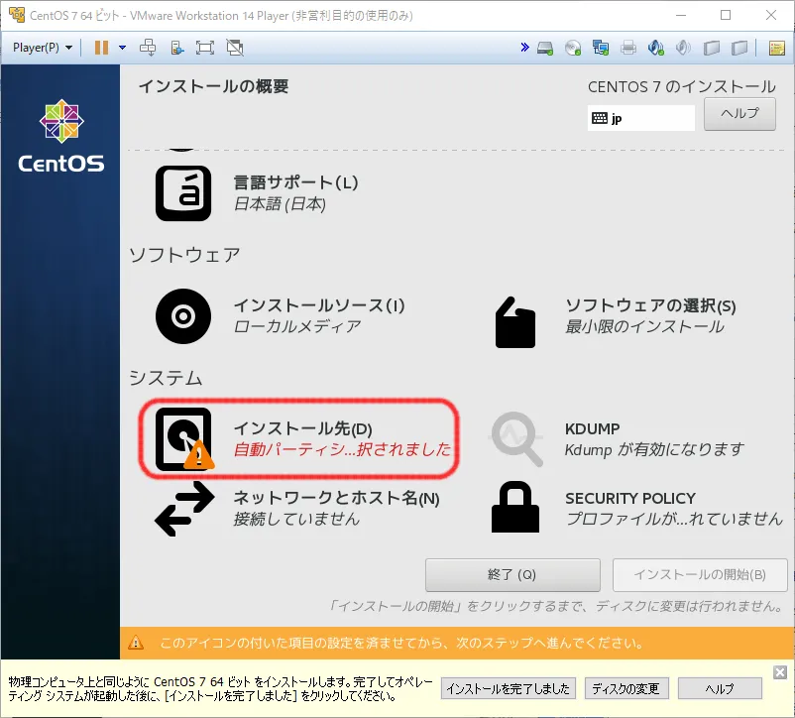Expand hidden toolbar devices chevron
This screenshot has width=795, height=718.
click(x=524, y=48)
